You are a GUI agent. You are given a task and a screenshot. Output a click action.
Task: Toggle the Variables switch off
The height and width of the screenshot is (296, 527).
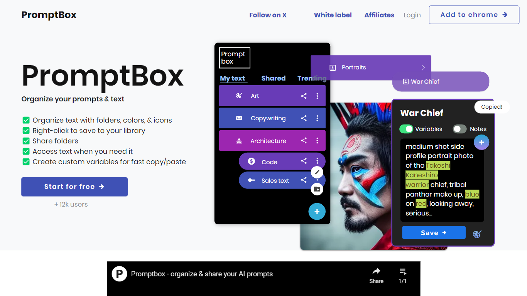click(406, 129)
